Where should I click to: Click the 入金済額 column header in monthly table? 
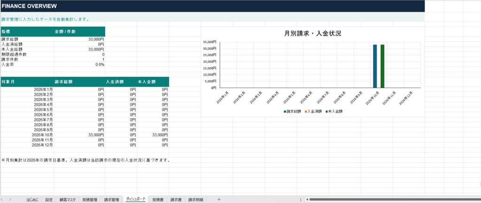coord(121,82)
